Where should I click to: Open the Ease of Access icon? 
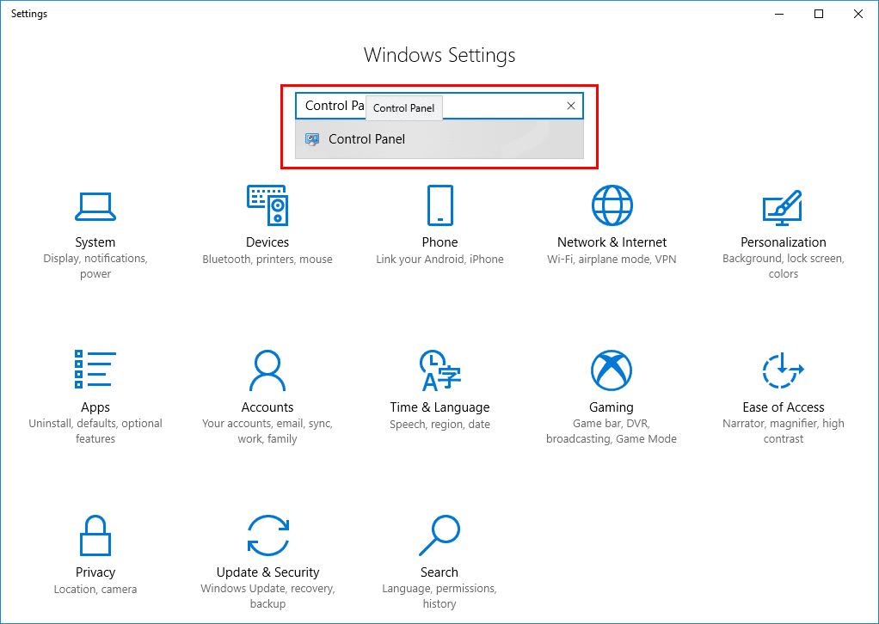tap(784, 370)
